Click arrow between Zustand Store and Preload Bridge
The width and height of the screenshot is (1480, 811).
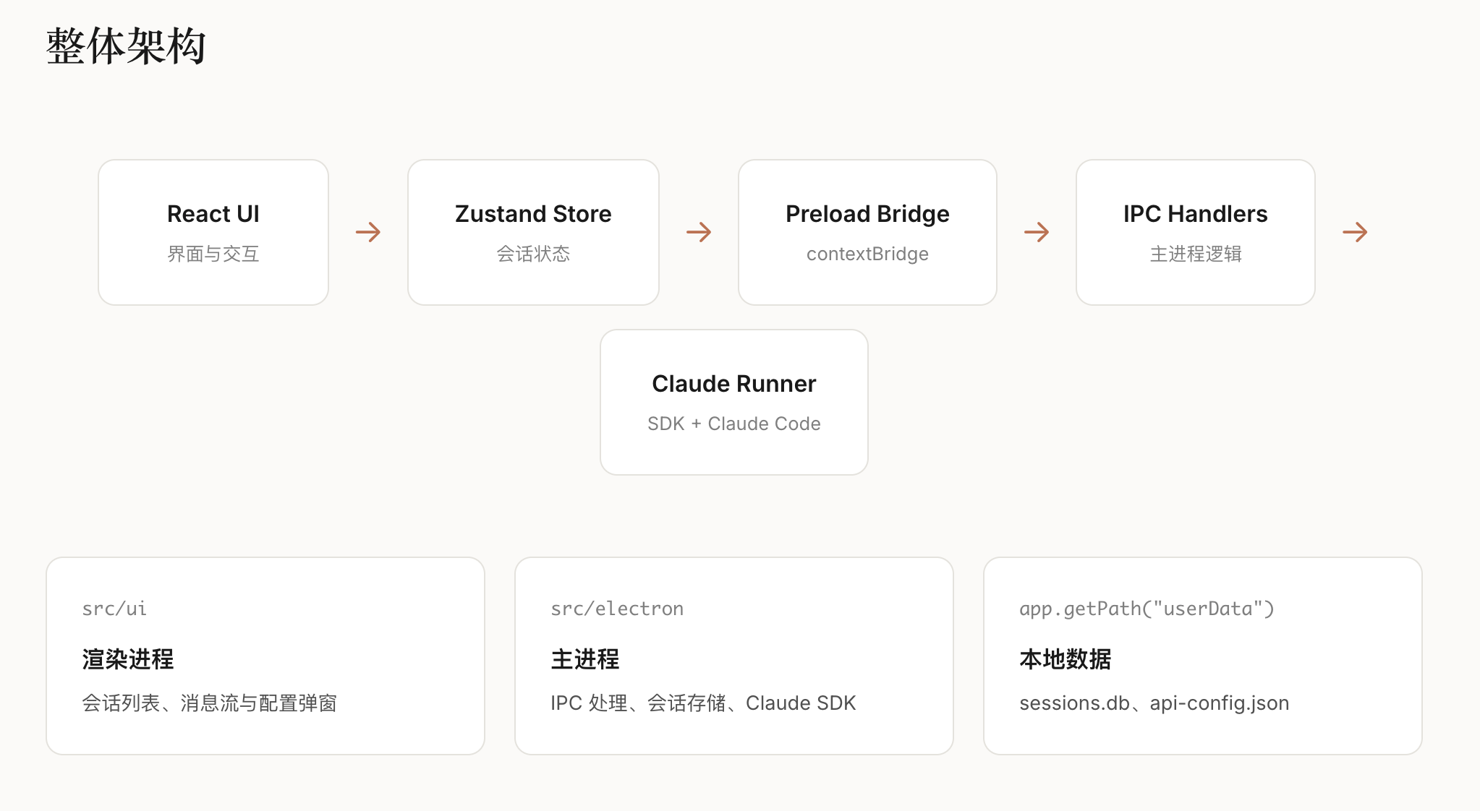[699, 232]
